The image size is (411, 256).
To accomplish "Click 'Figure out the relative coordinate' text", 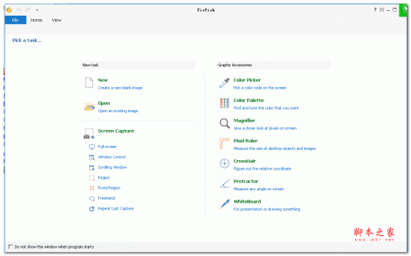I will tap(262, 169).
